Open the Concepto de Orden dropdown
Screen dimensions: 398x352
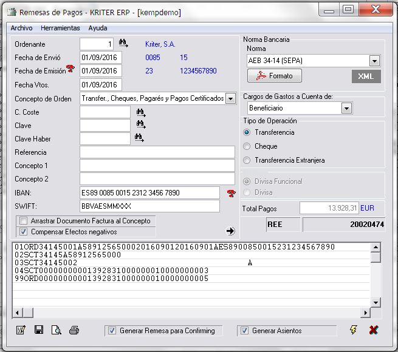(x=230, y=98)
